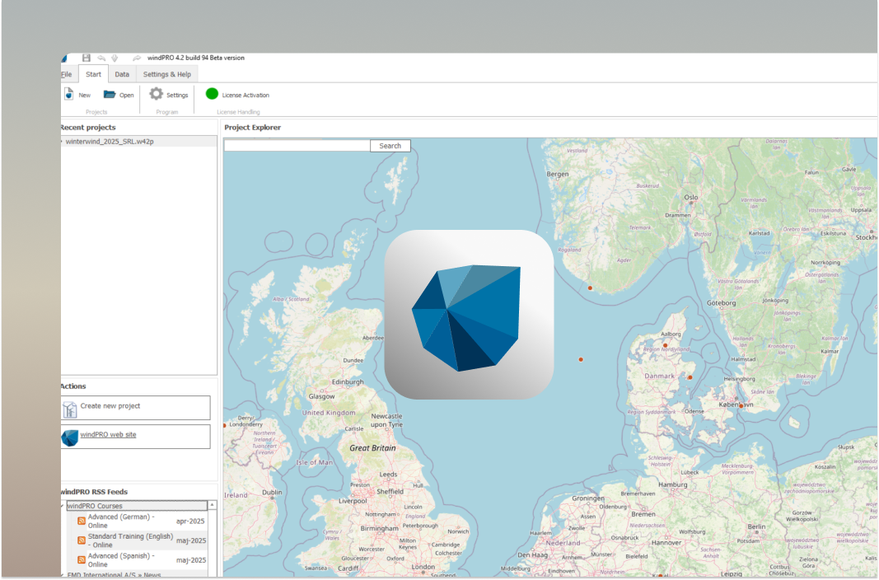Click the Undo arrow in the quick access bar
The image size is (879, 580).
101,58
